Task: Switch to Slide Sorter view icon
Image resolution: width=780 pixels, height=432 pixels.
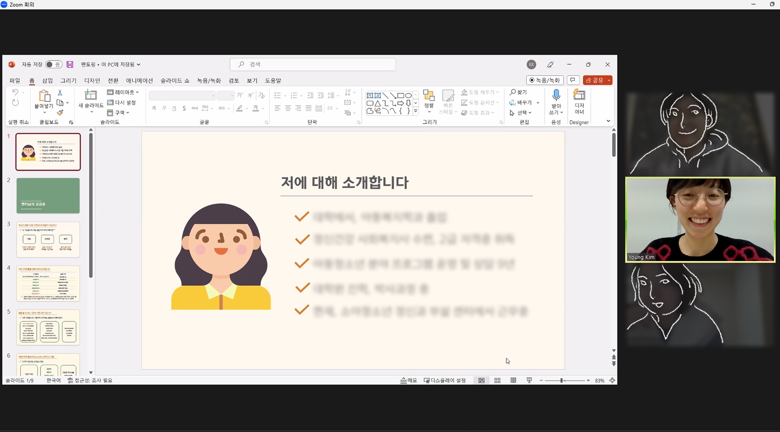Action: coord(497,380)
